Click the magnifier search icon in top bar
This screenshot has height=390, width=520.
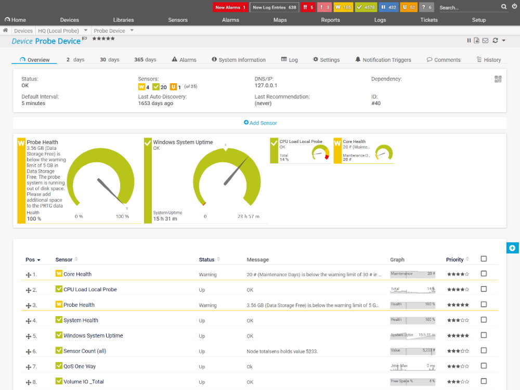pyautogui.click(x=503, y=7)
